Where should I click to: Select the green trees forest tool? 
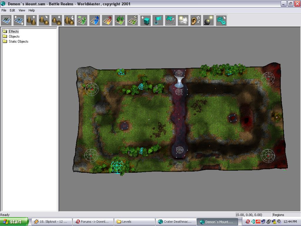(120, 21)
